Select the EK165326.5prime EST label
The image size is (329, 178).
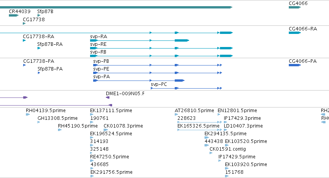tap(198, 126)
